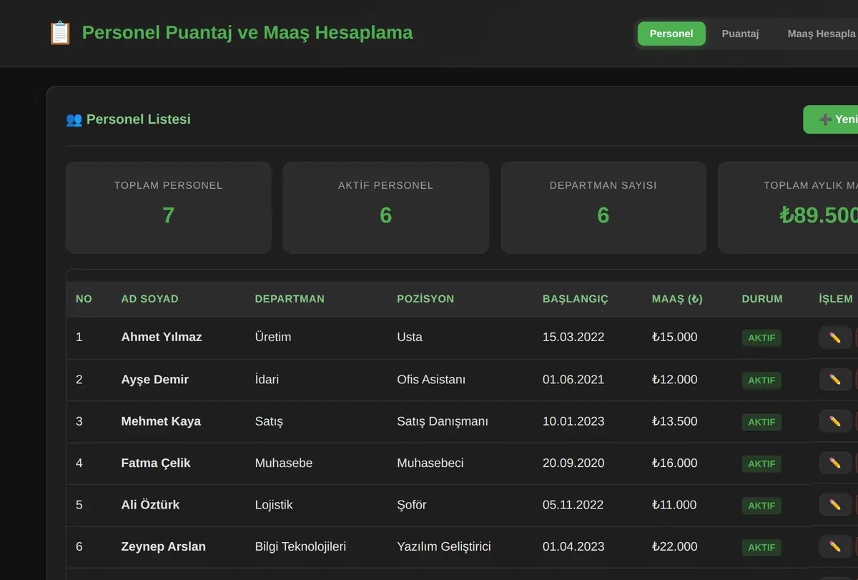858x580 pixels.
Task: Click the salary ₺11.000
Action: 674,505
